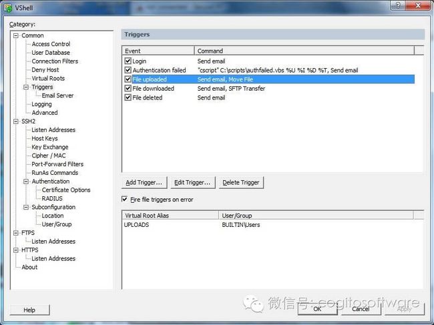The height and width of the screenshot is (325, 434).
Task: Open Key Exchange settings
Action: click(50, 147)
